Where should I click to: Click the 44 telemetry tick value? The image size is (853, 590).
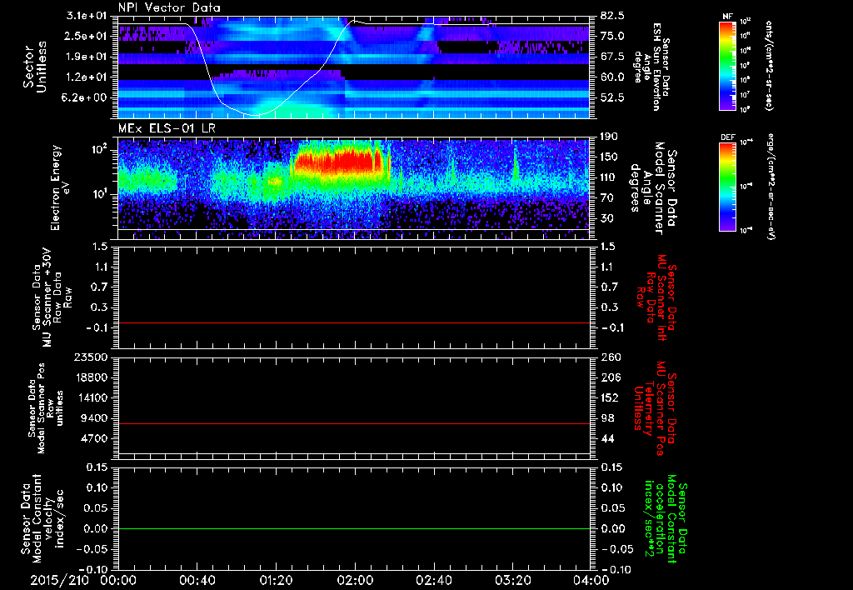point(607,438)
